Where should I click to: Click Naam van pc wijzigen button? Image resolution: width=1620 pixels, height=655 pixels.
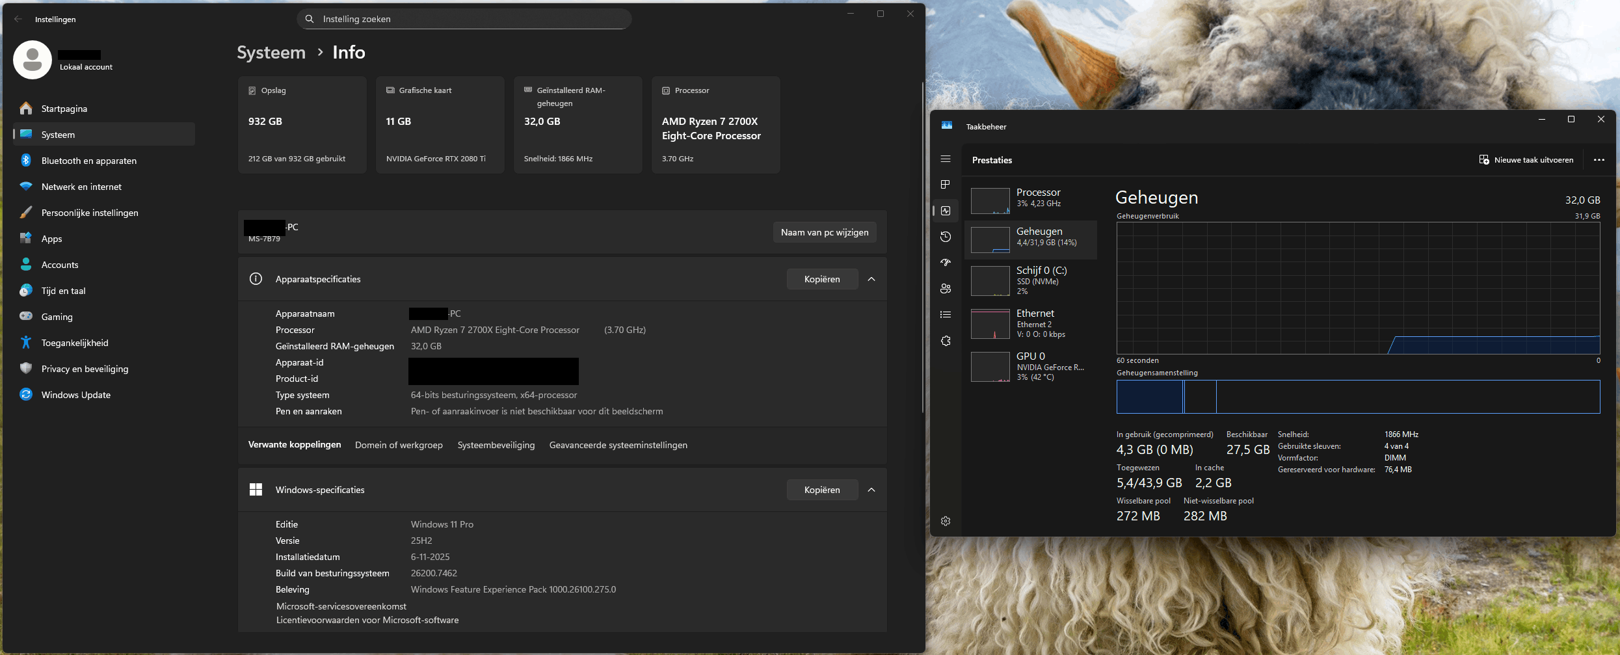click(x=825, y=232)
